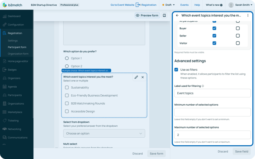Screen dimensions: 255x159
Task: Open Marketplace in the sidebar
Action: 15,112
